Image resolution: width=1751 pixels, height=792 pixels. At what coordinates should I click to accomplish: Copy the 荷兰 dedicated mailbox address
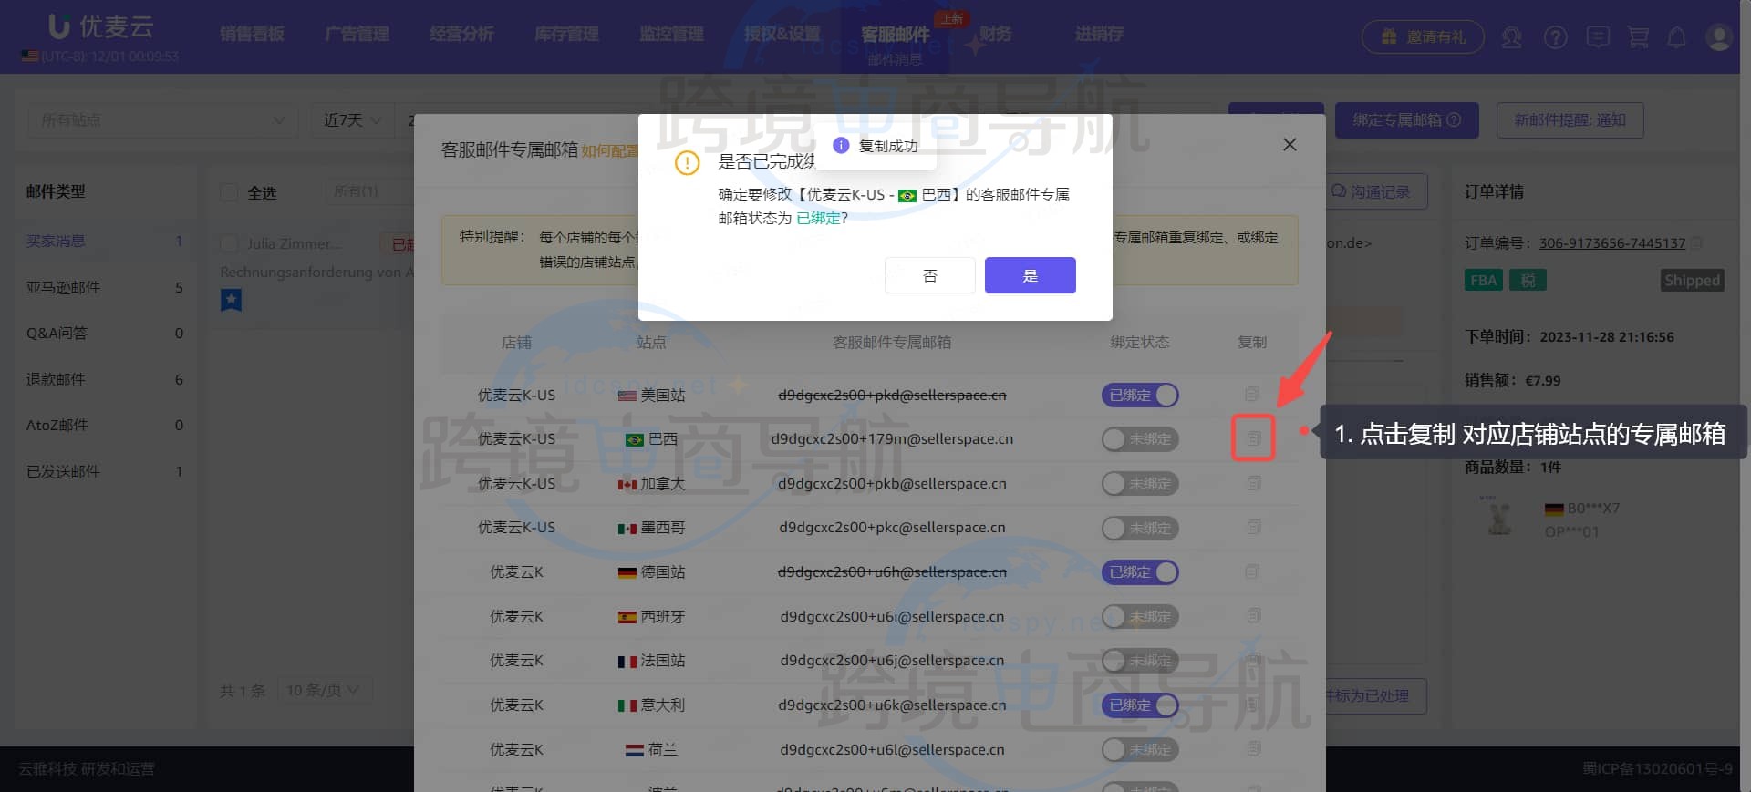pos(1253,749)
